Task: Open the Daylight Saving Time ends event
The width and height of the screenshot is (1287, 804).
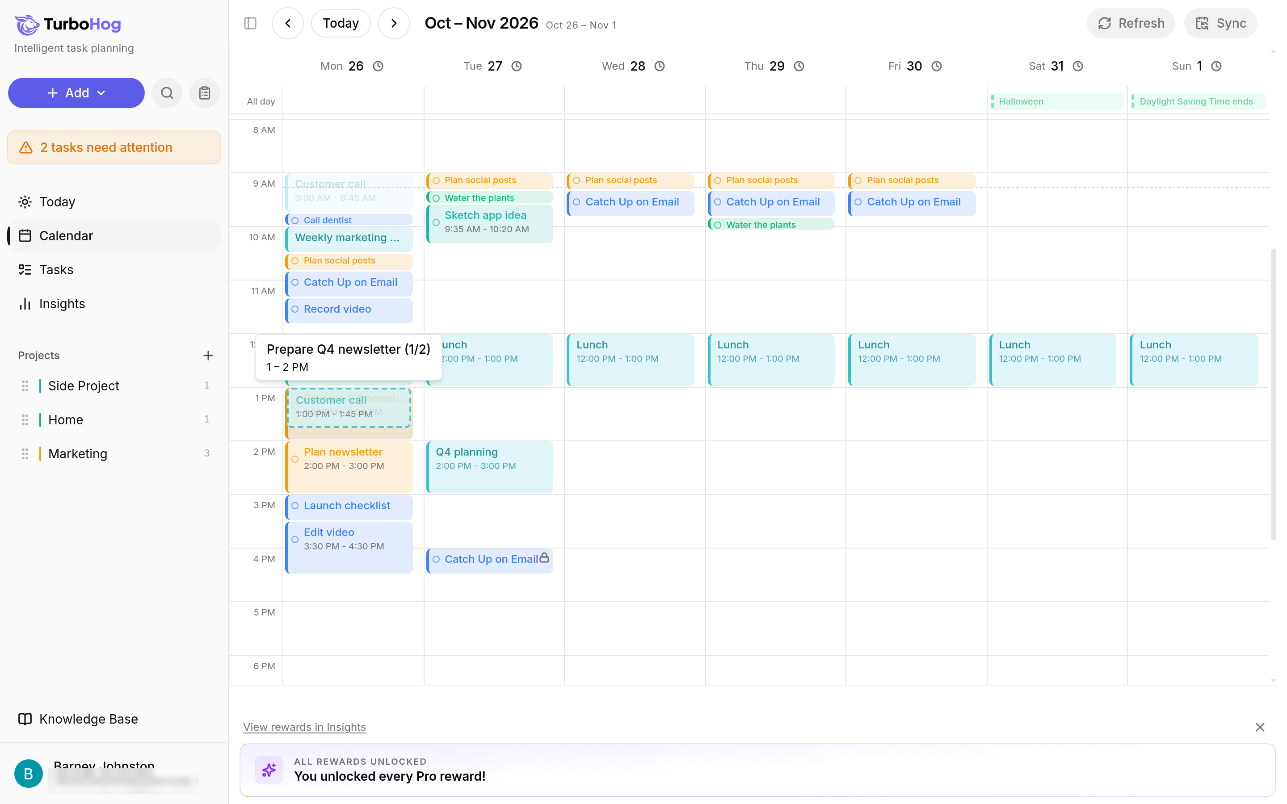Action: 1198,101
